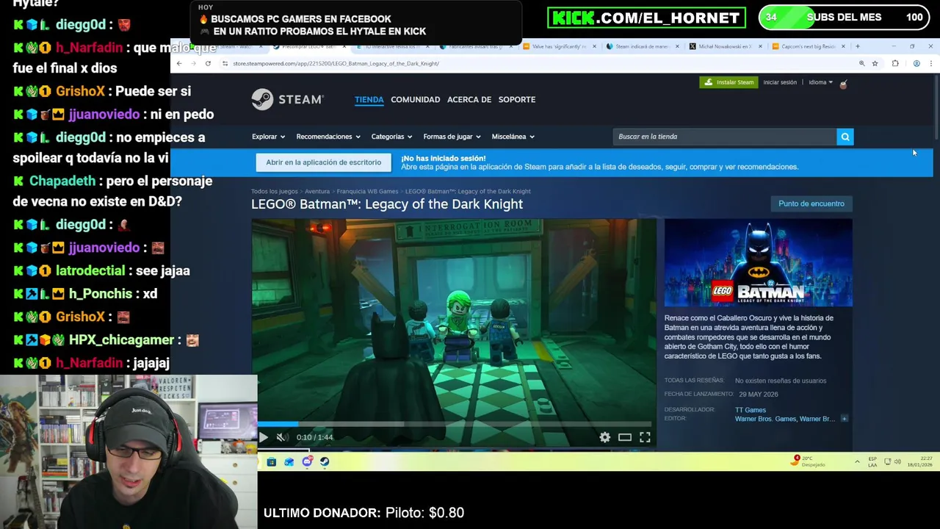This screenshot has width=940, height=529.
Task: Open the Explorar dropdown menu
Action: click(268, 137)
